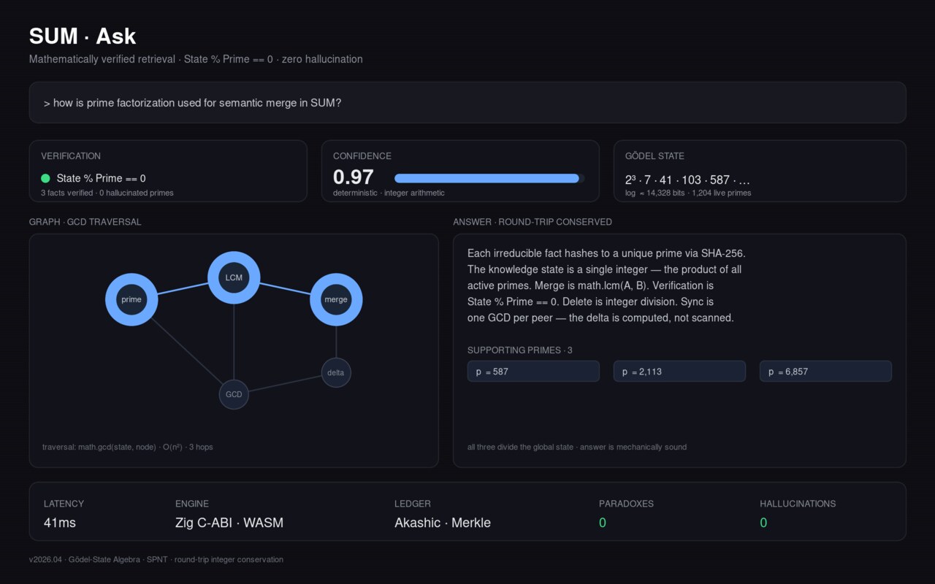Click the 41ms latency value
The width and height of the screenshot is (935, 584).
(x=60, y=523)
